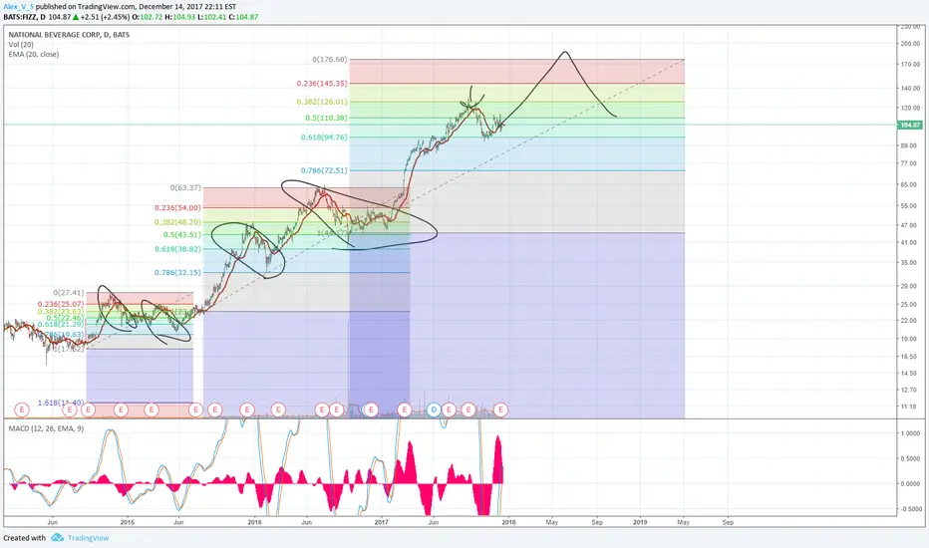Click the 0.382(48.20) Fibonacci level label
This screenshot has width=929, height=548.
click(x=177, y=222)
